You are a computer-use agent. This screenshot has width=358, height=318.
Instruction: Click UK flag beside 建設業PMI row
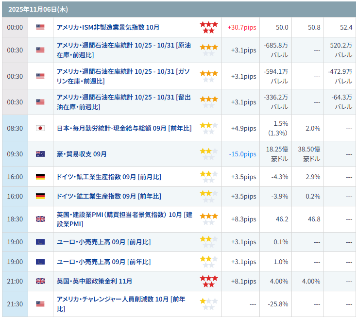click(x=40, y=219)
